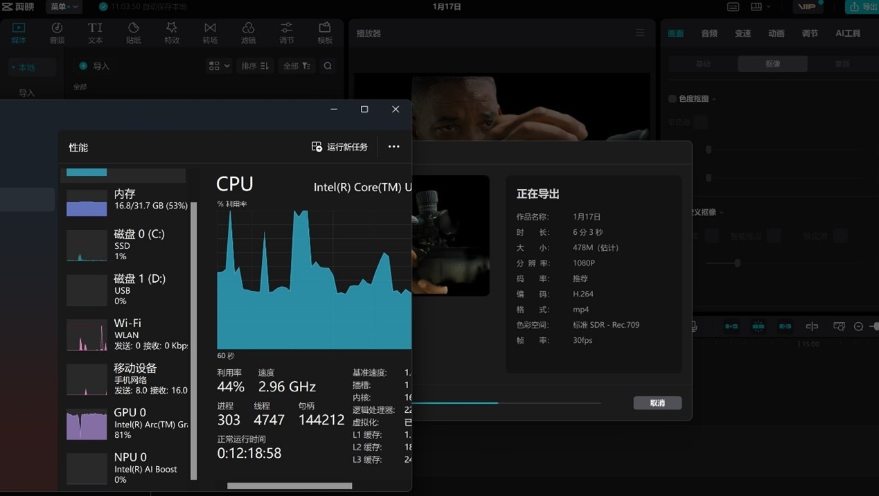Click 导入 under 本地 in left sidebar

click(27, 93)
